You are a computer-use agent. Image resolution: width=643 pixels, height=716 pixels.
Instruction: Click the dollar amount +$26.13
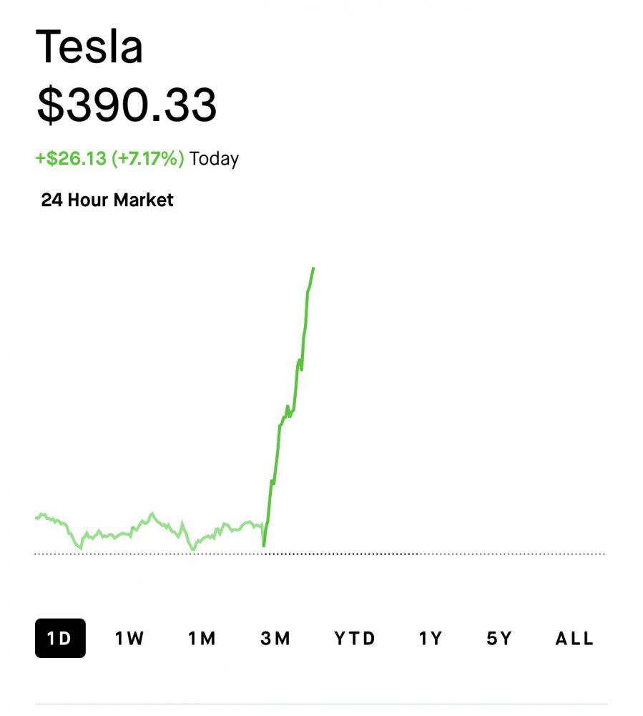71,158
